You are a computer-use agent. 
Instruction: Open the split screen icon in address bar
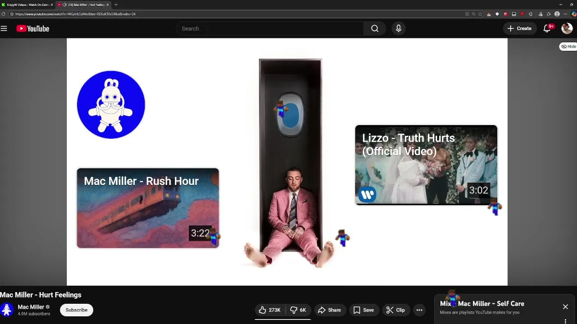pyautogui.click(x=467, y=14)
